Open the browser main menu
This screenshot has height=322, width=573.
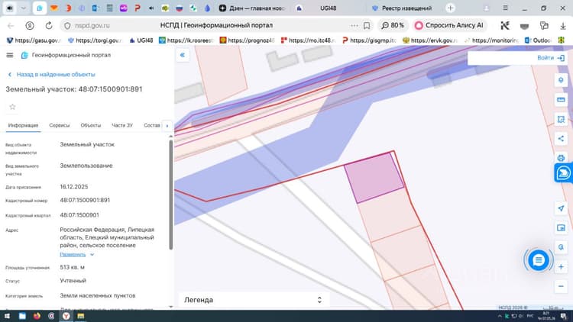tap(505, 8)
